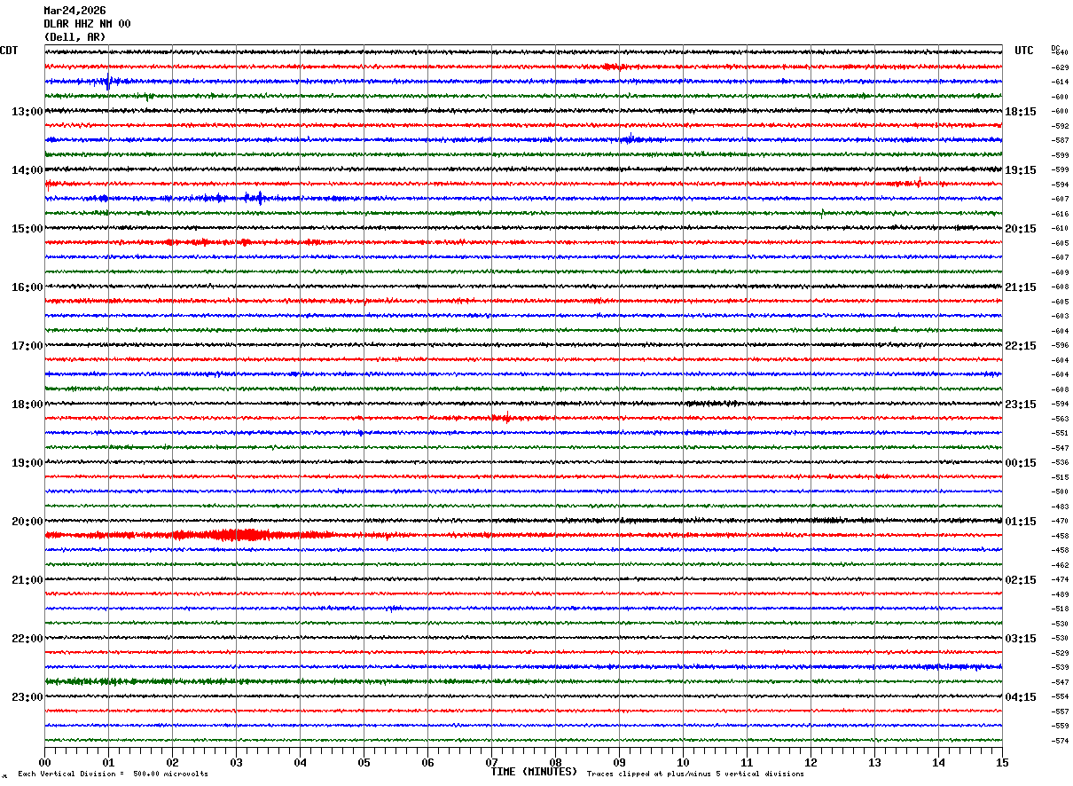Click the 18:15 UTC time label
Image resolution: width=1073 pixels, height=786 pixels.
coord(1021,112)
